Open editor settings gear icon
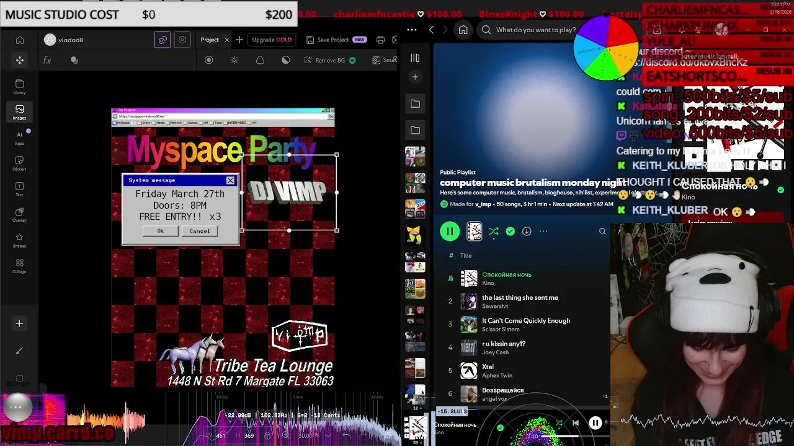Screen dimensions: 794x446 tap(182, 40)
